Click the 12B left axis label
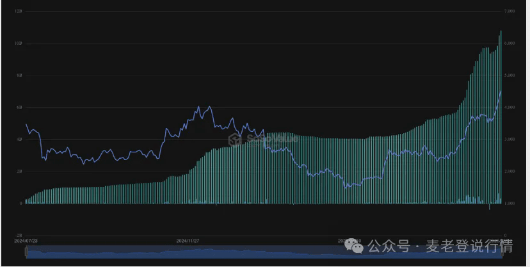Screen dimensions: 530x267 19,11
